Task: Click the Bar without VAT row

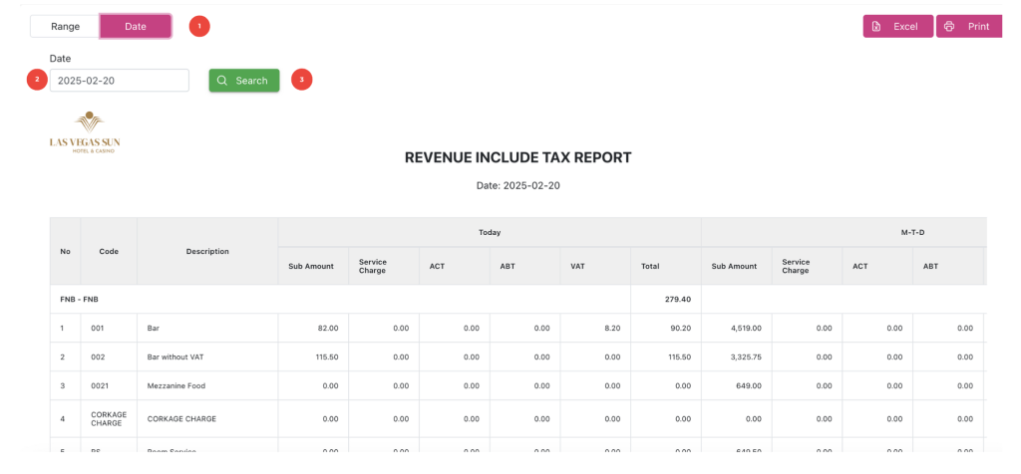Action: [175, 356]
